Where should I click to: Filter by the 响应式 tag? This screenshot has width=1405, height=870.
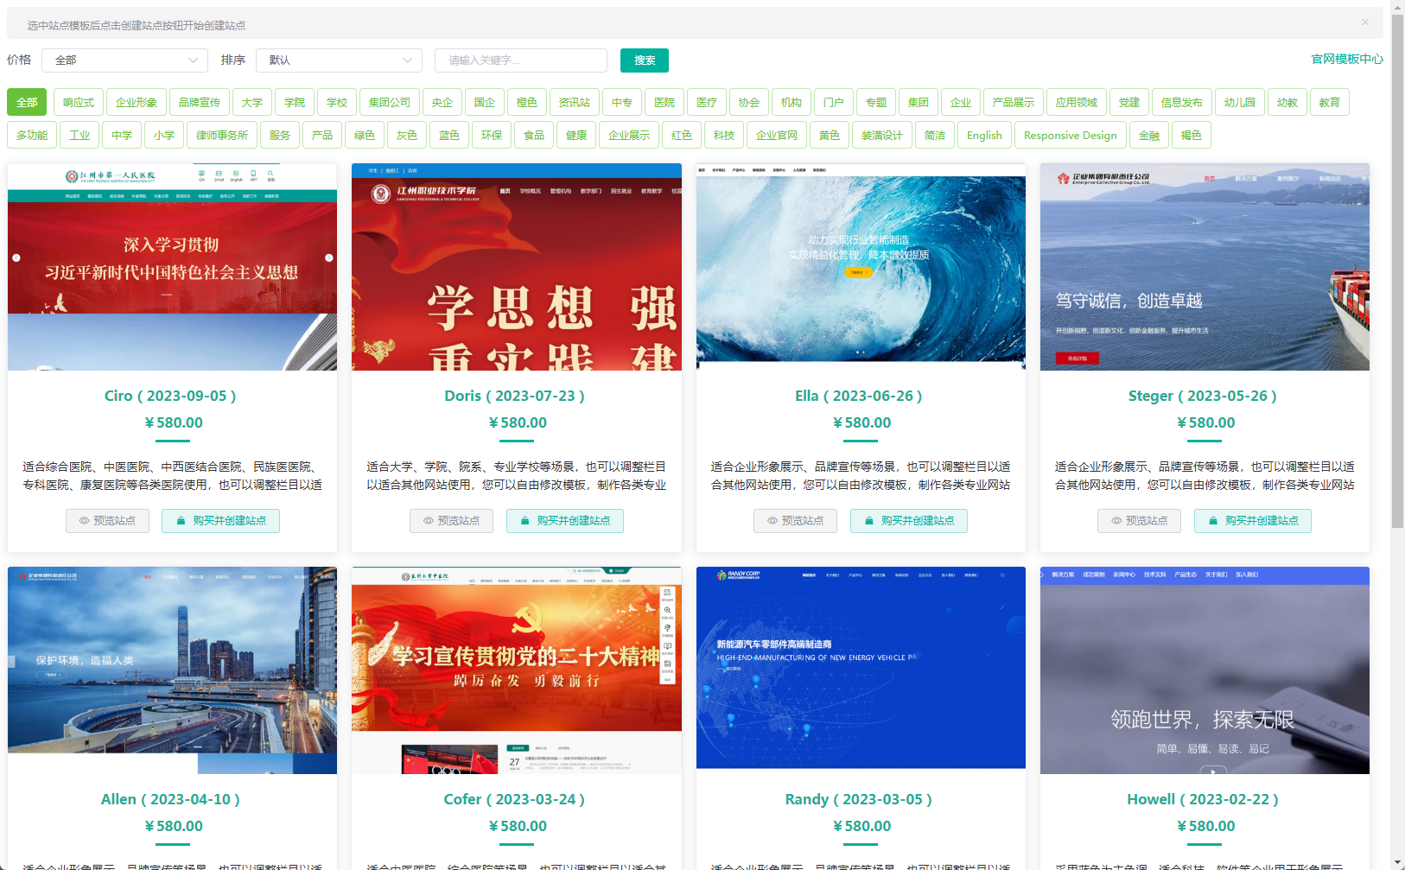click(x=79, y=102)
